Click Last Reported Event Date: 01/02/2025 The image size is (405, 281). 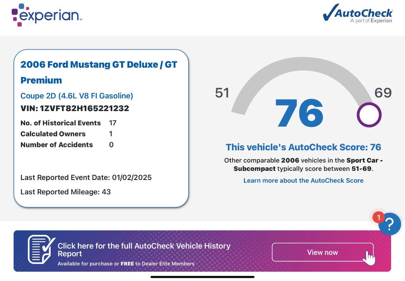(86, 178)
